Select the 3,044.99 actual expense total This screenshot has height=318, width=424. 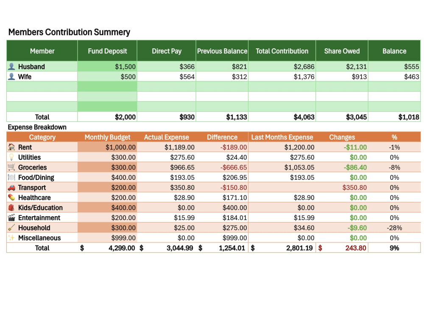click(167, 248)
